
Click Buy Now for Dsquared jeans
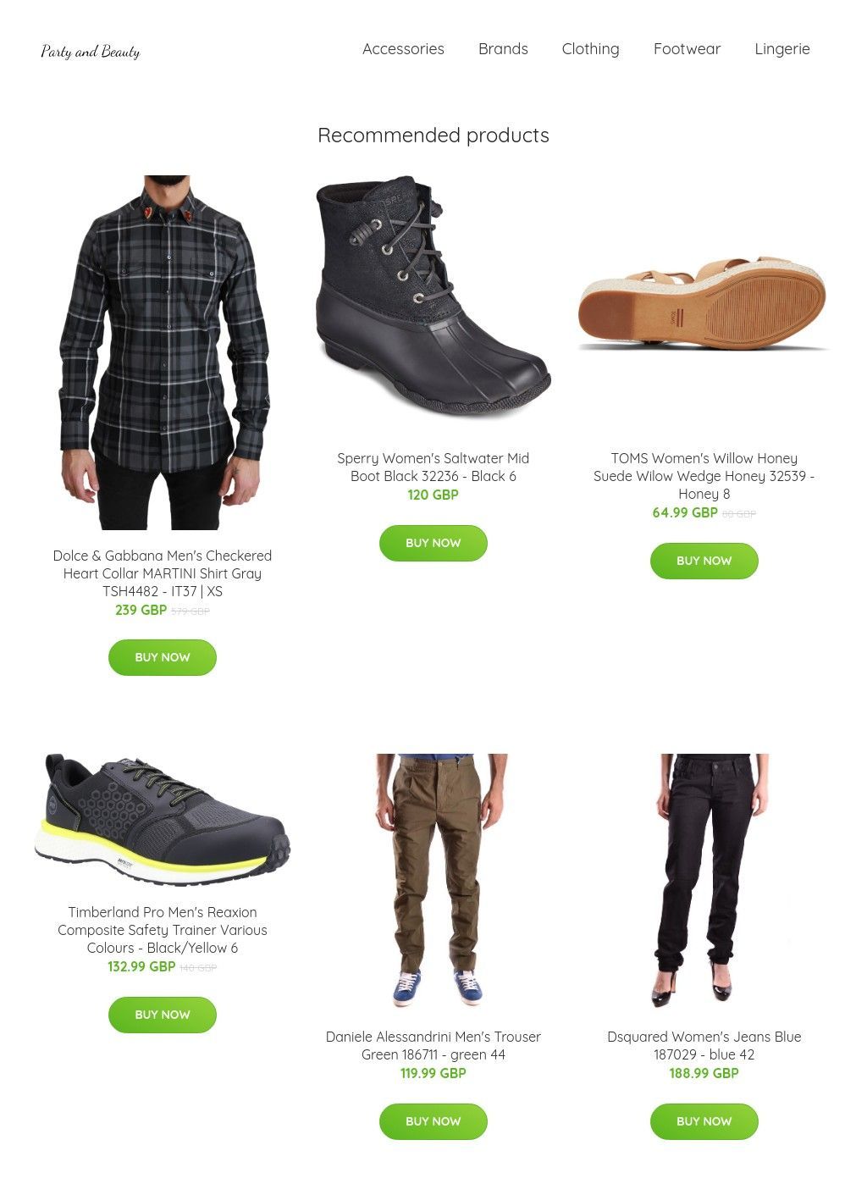coord(704,1121)
